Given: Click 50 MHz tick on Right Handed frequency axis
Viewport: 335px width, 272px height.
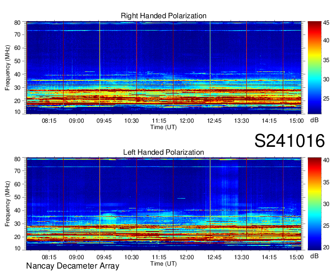Looking at the screenshot, I should (17, 61).
